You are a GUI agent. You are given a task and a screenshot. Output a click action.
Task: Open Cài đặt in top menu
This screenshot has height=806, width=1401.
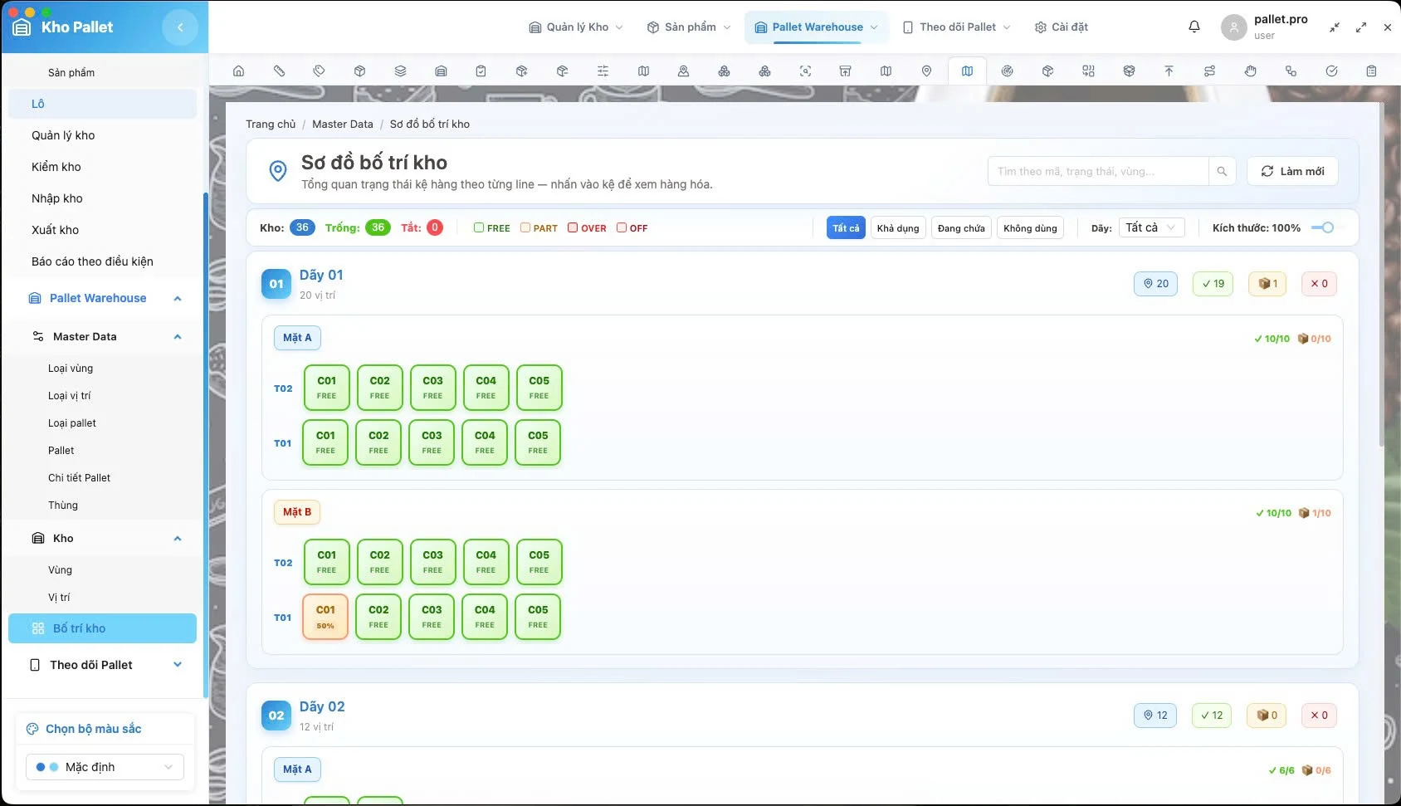[x=1062, y=27]
